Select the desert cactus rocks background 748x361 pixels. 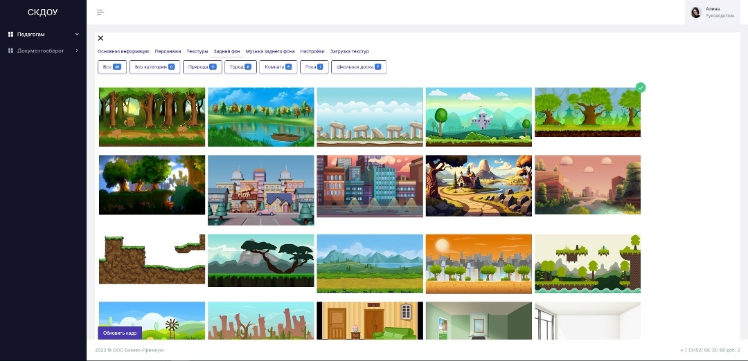261,320
